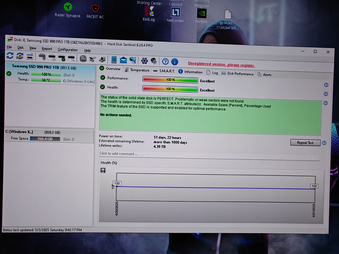This screenshot has height=254, width=339.
Task: Click the Temp. 36 °C green bar
Action: [x=46, y=80]
